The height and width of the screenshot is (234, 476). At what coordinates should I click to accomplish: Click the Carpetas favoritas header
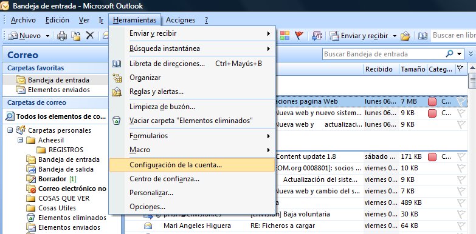55,68
